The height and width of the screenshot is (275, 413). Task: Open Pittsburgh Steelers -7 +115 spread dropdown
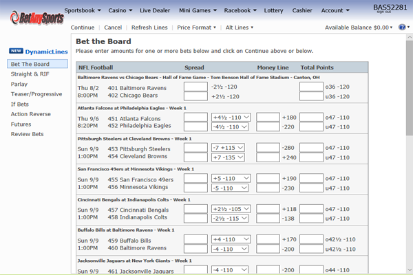point(228,148)
